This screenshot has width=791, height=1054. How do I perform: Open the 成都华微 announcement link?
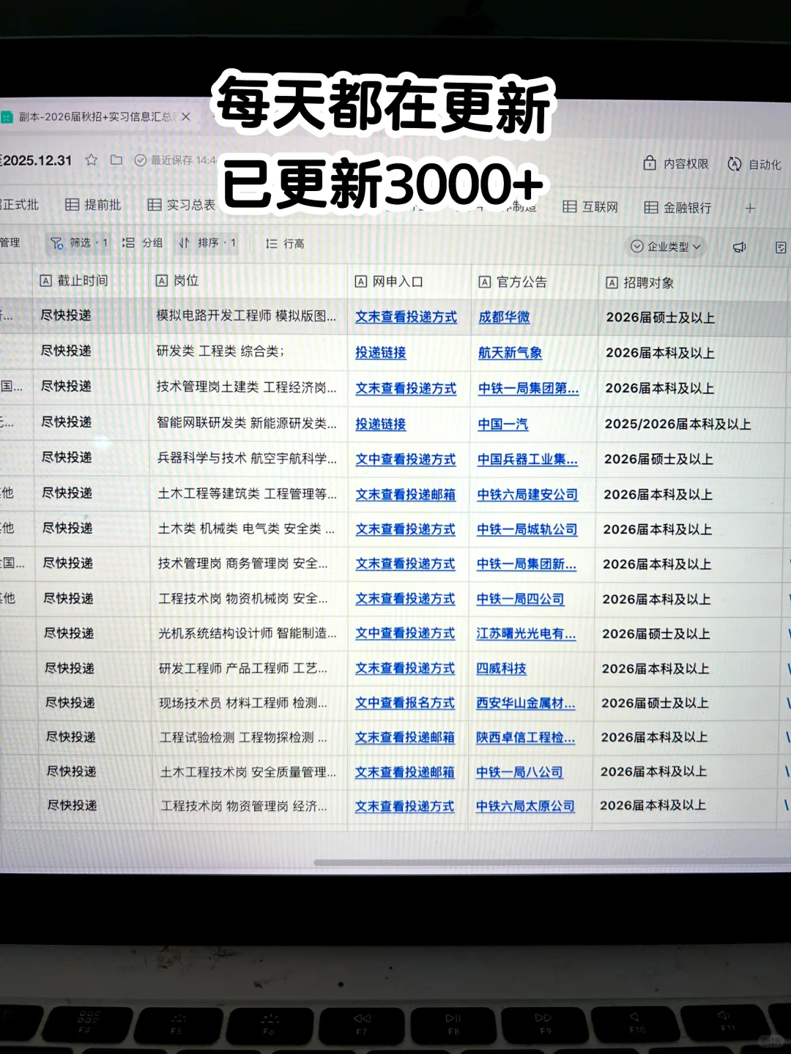(504, 317)
